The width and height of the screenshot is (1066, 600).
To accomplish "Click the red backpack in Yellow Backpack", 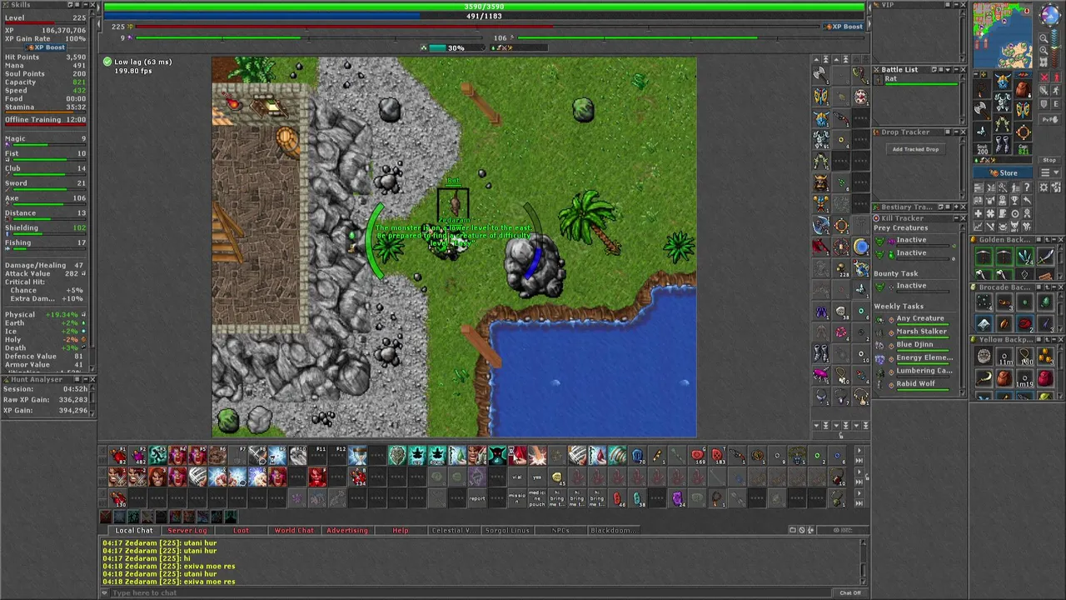I will tap(1046, 378).
